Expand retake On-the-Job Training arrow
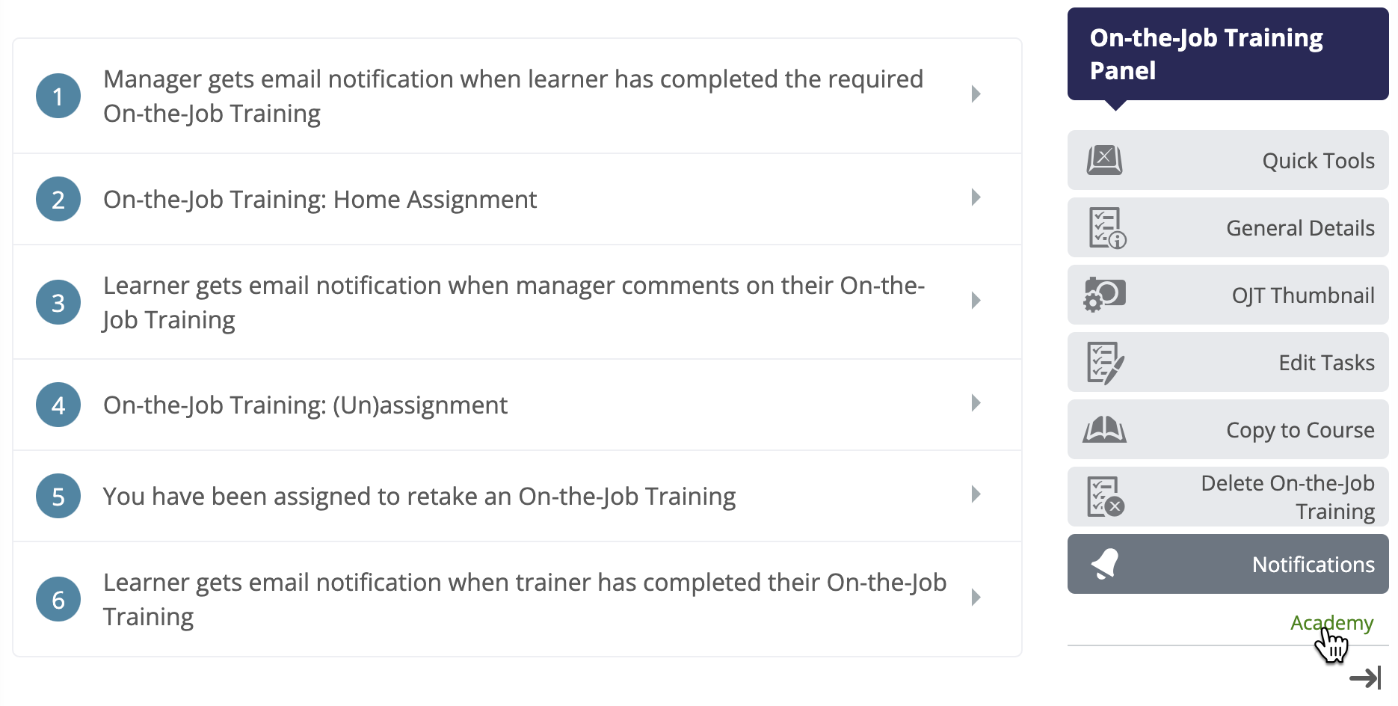The width and height of the screenshot is (1398, 706). pyautogui.click(x=976, y=494)
